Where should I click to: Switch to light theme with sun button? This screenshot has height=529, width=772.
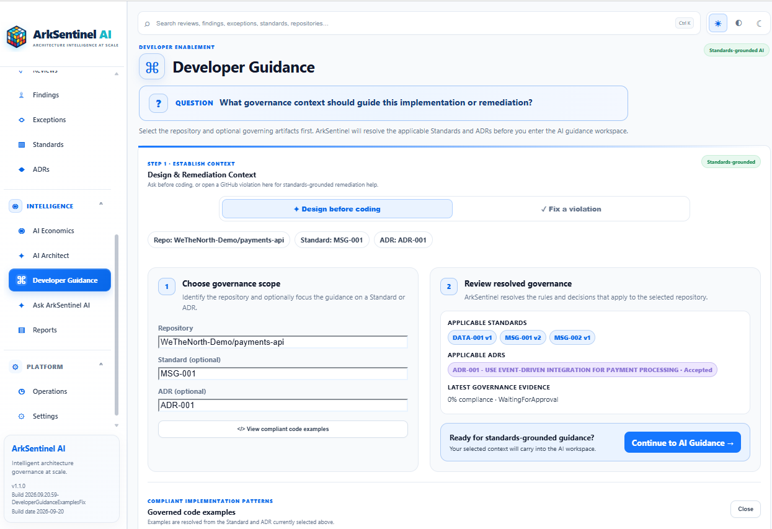pyautogui.click(x=718, y=23)
